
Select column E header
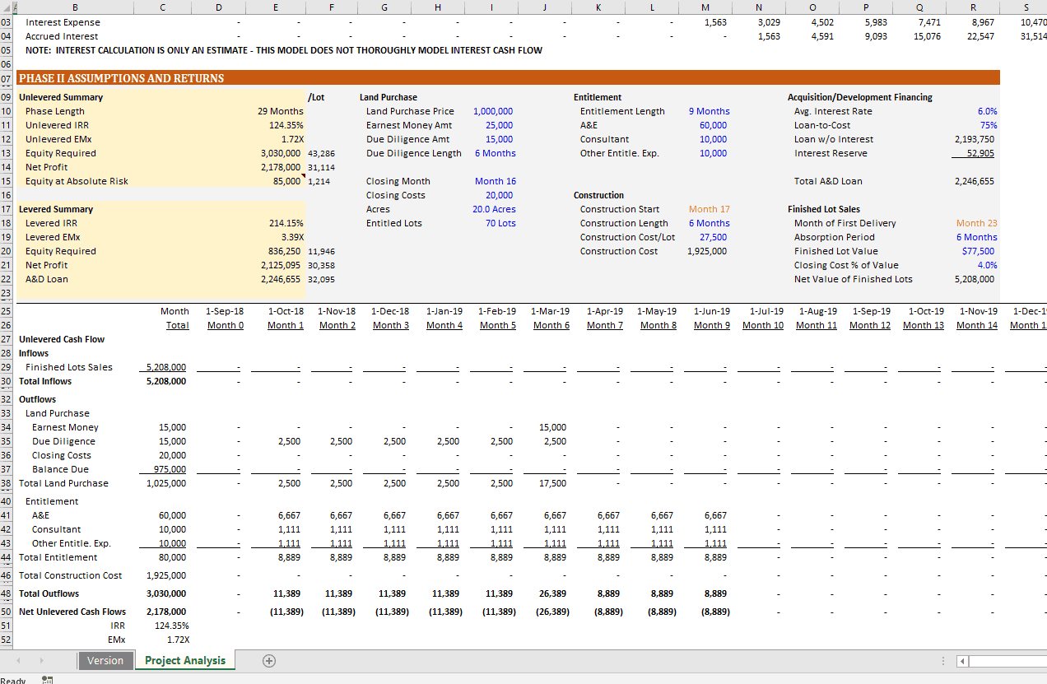pos(276,7)
